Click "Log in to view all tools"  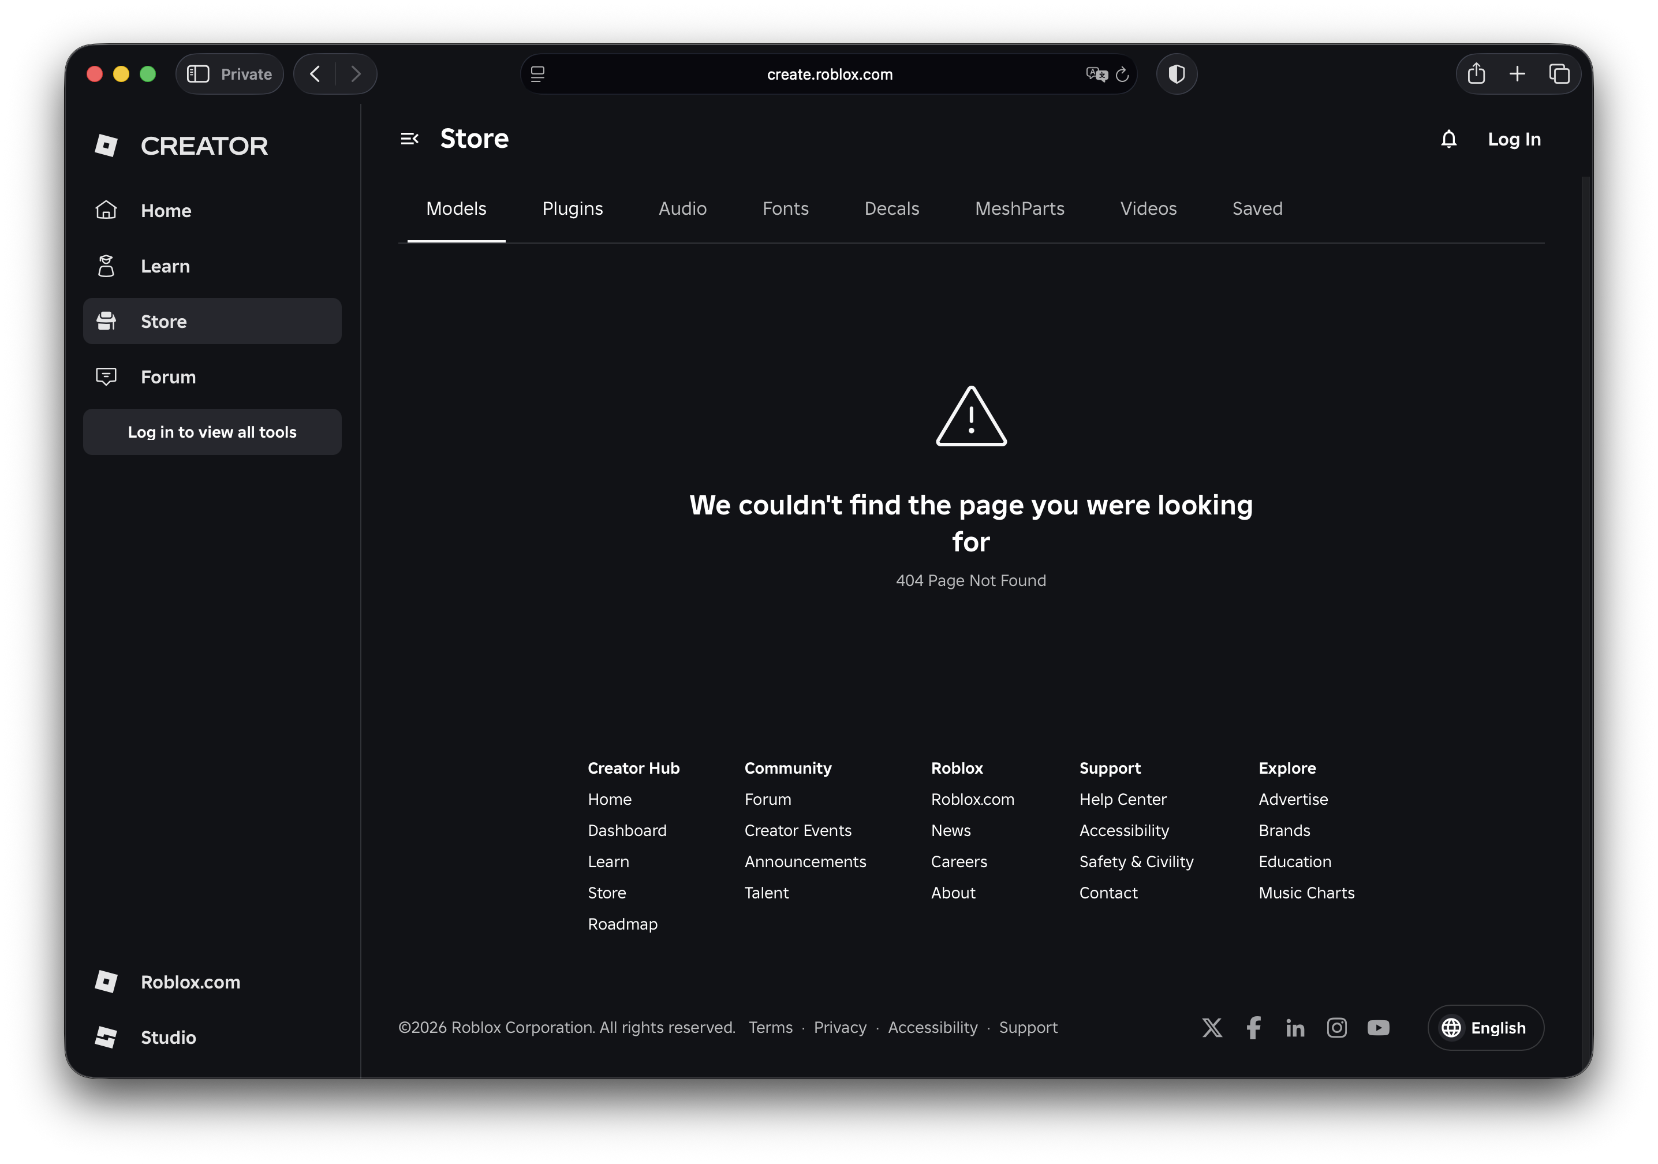click(212, 432)
